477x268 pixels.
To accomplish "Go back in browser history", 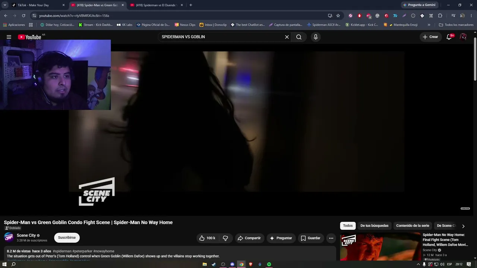I will 6,16.
